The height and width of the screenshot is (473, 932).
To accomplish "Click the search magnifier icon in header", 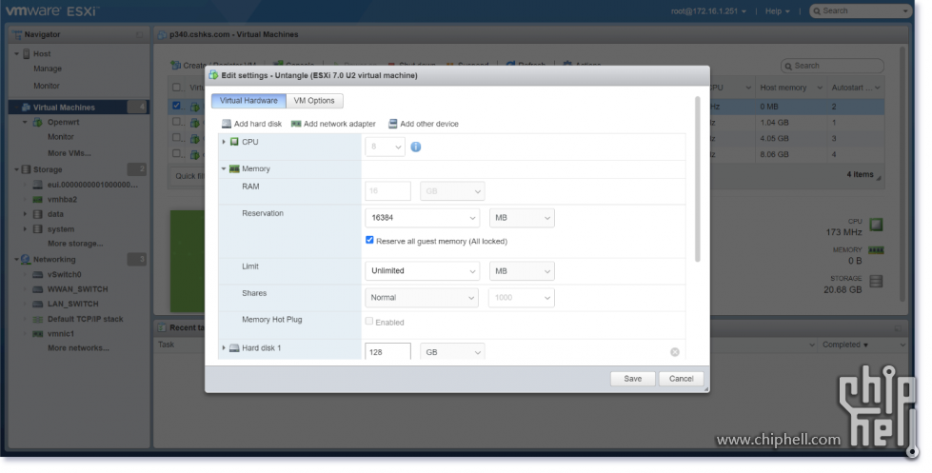I will point(817,11).
